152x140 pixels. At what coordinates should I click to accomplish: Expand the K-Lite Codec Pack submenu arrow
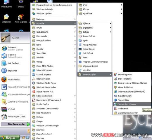pos(75,96)
